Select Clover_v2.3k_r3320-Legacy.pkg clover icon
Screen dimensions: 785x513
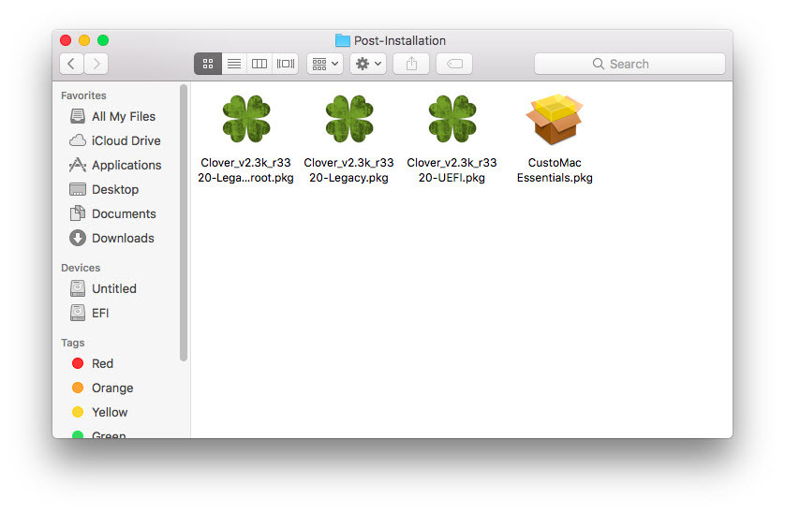tap(349, 119)
